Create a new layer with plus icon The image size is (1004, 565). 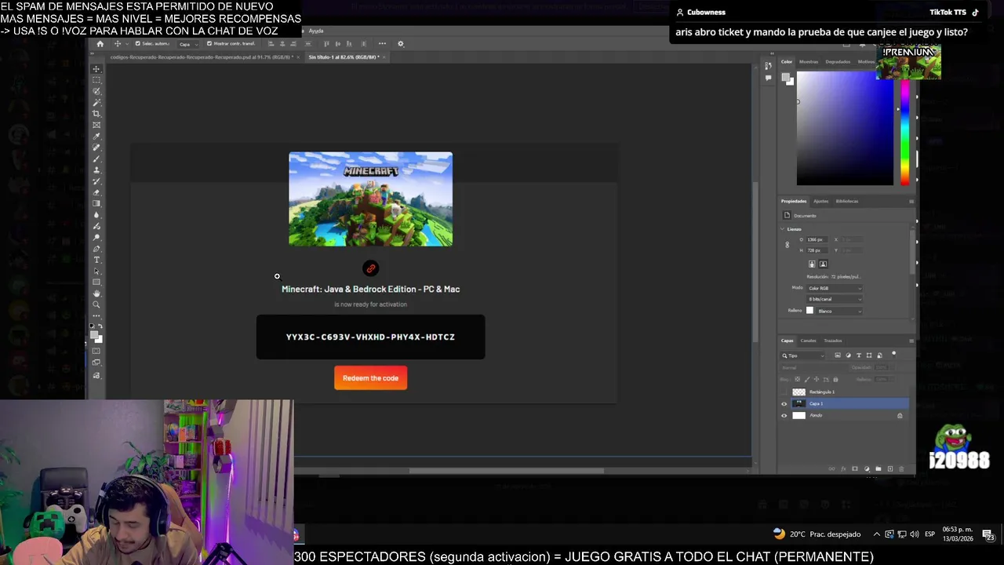click(x=890, y=468)
